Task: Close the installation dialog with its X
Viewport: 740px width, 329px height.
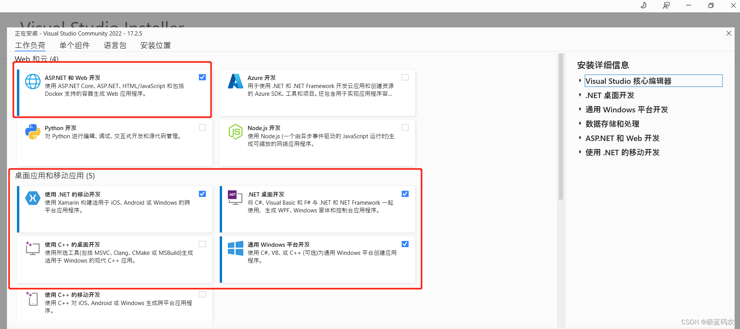Action: [x=729, y=33]
